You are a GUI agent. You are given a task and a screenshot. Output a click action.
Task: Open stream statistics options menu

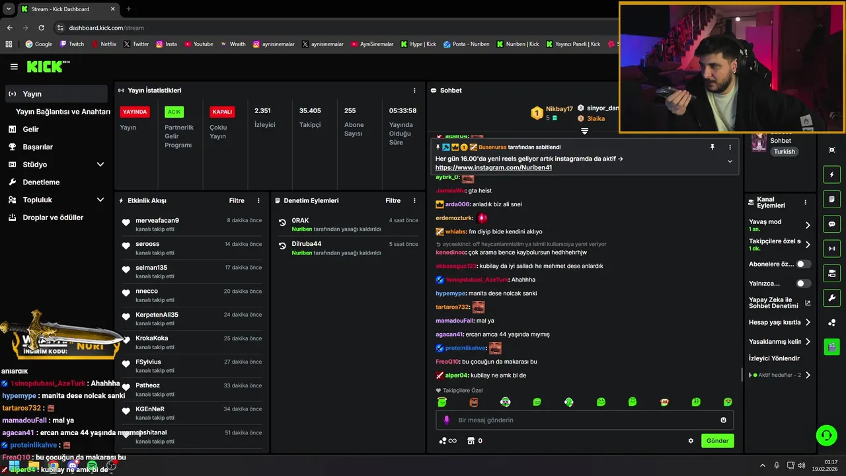click(414, 90)
